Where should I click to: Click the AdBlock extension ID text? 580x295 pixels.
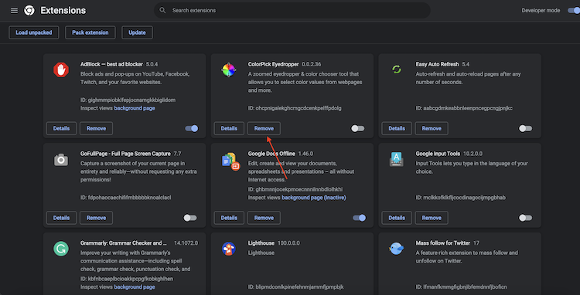point(128,100)
